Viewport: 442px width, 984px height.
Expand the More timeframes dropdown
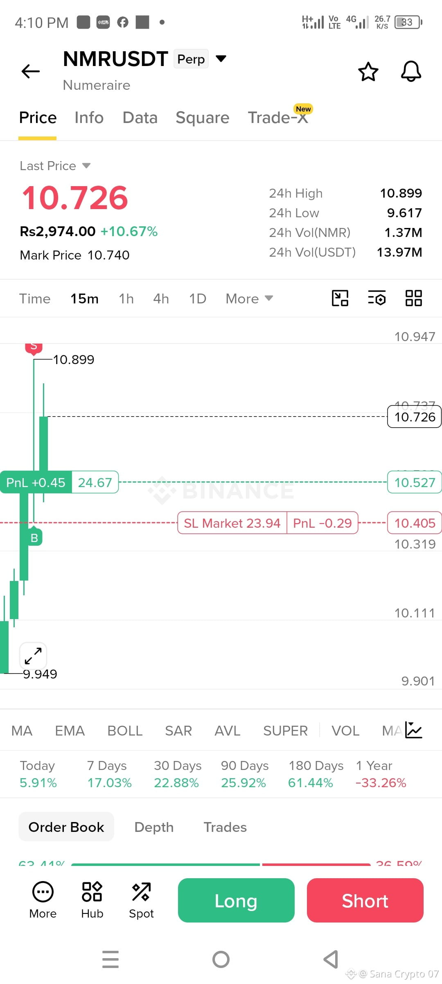(x=249, y=298)
